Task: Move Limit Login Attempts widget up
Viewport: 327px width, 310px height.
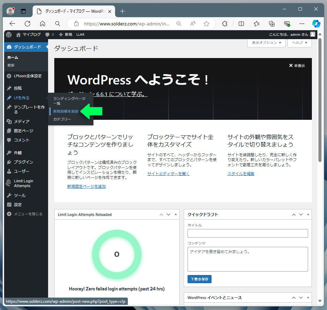Action: (x=161, y=215)
